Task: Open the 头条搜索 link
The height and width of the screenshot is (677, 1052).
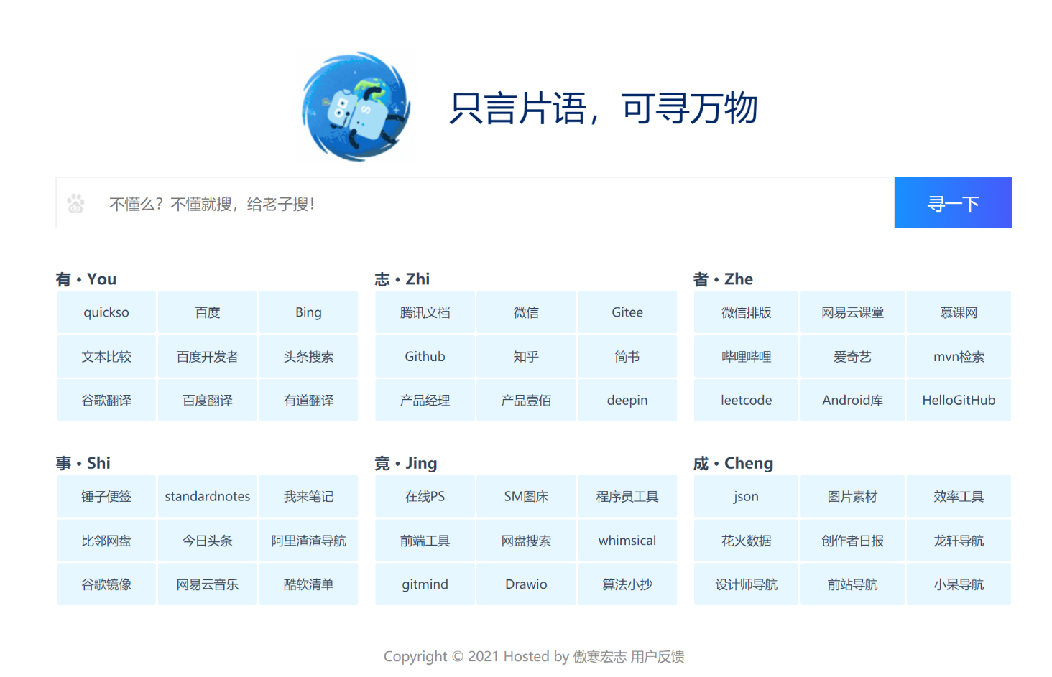Action: [308, 357]
